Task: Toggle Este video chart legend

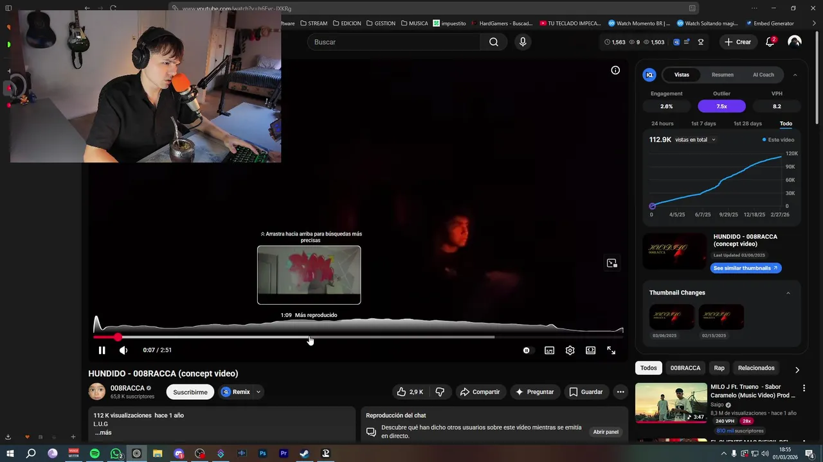Action: point(778,140)
